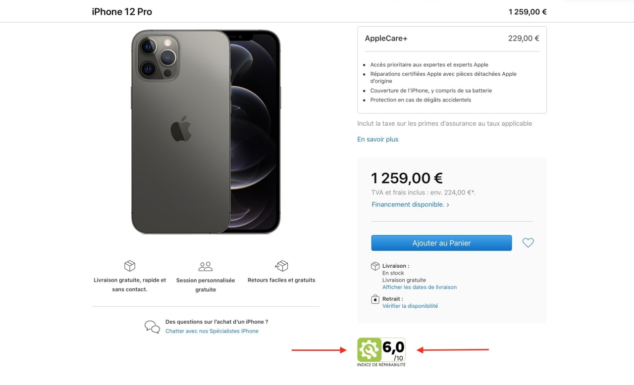Click 'Afficher les dates de livraison'
The image size is (634, 385).
(419, 287)
